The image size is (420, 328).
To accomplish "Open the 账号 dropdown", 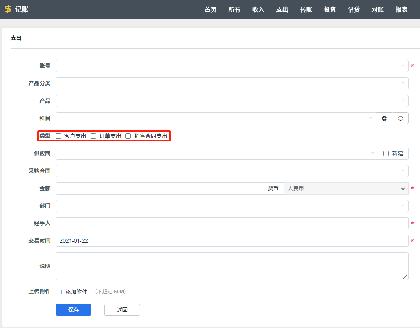I will pos(232,66).
